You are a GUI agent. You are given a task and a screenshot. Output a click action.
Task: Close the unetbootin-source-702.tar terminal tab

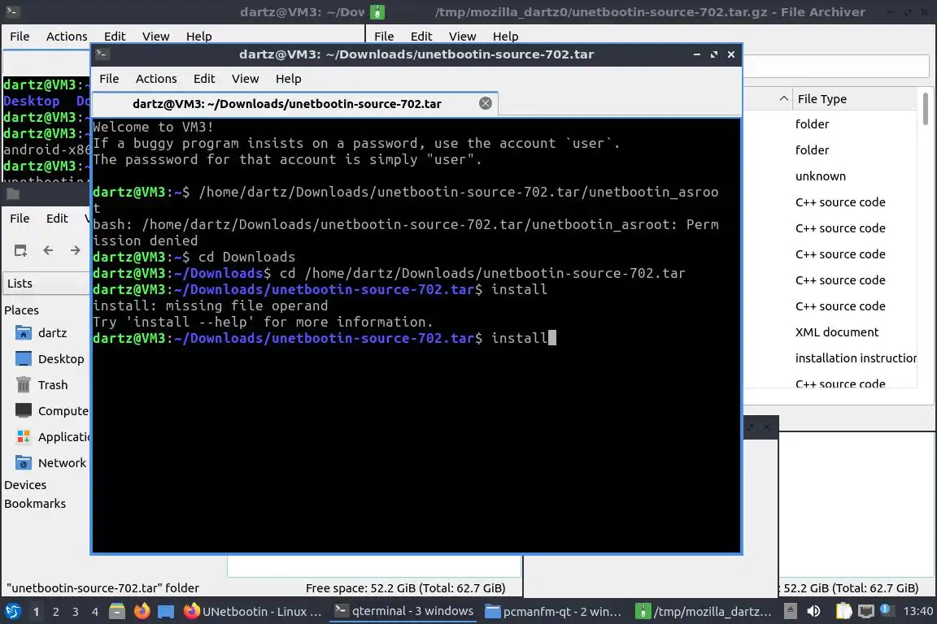tap(486, 103)
